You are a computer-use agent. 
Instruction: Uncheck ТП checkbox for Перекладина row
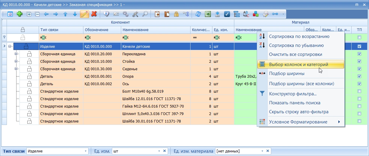coord(359,54)
